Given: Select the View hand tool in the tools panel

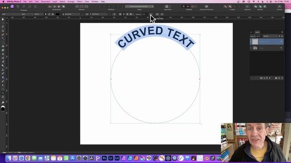Looking at the screenshot, I should (x=3, y=19).
